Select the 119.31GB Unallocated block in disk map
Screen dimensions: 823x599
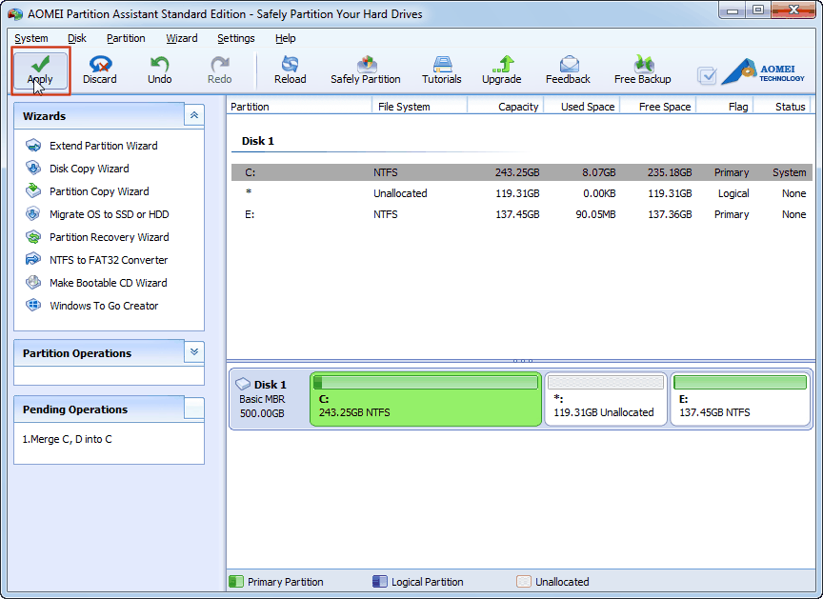point(606,399)
